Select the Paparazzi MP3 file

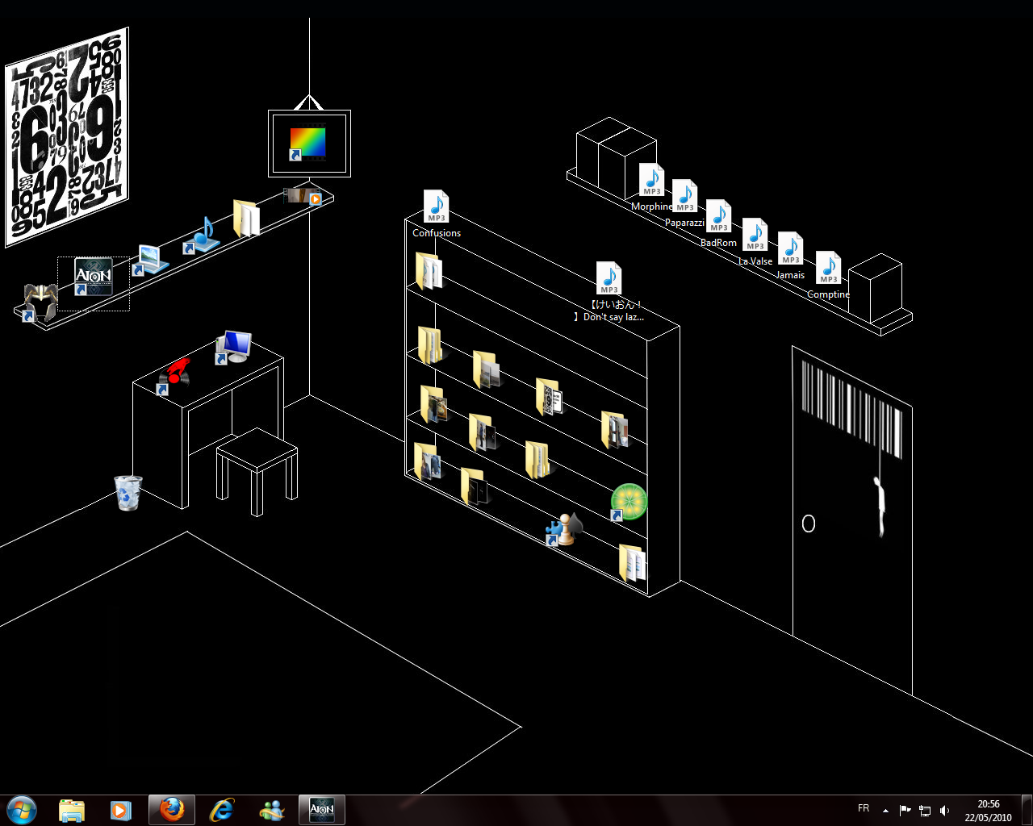pyautogui.click(x=685, y=203)
